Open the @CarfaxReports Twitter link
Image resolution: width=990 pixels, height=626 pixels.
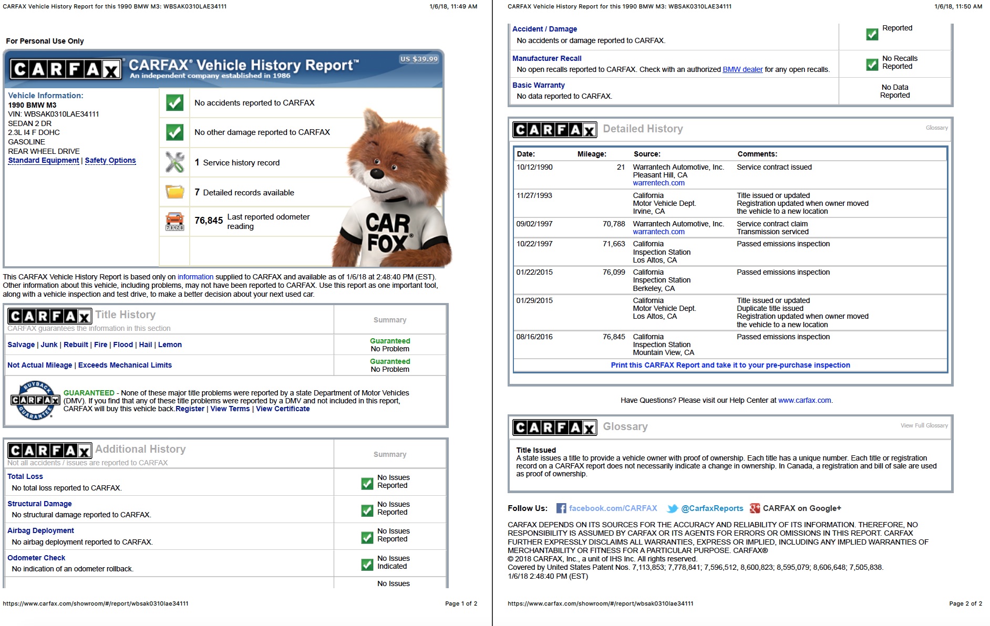click(712, 508)
